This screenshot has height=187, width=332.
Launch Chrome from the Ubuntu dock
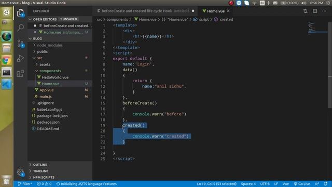7,61
